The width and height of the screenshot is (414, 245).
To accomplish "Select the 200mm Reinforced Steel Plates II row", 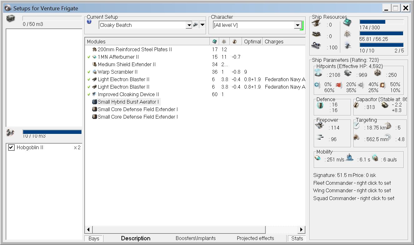I will pyautogui.click(x=195, y=49).
